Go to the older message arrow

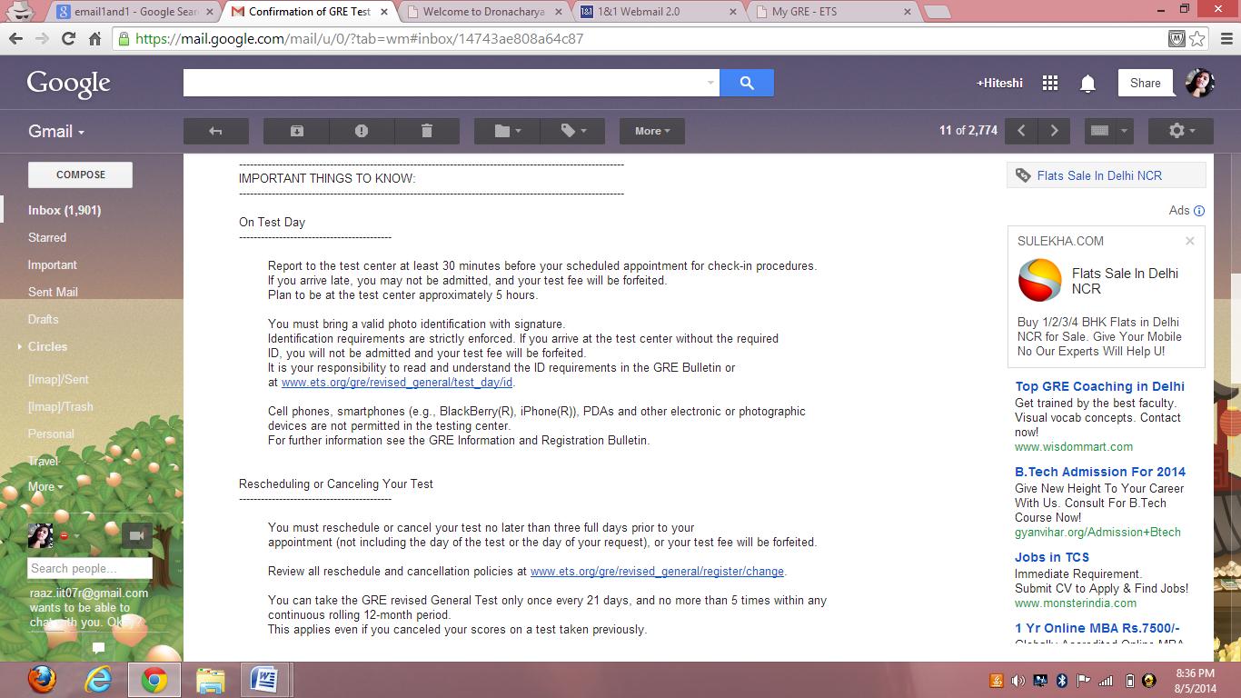1054,131
